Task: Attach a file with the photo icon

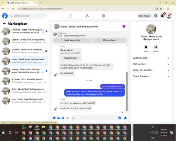Action: click(58, 118)
